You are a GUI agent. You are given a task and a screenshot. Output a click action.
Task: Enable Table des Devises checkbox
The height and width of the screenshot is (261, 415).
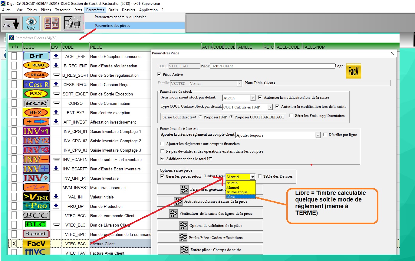tap(260, 176)
